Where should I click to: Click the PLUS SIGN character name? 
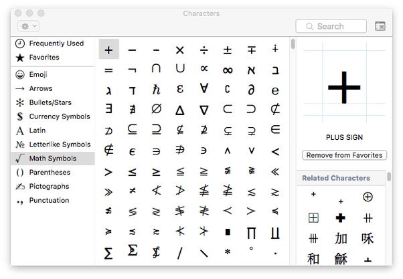[x=344, y=137]
